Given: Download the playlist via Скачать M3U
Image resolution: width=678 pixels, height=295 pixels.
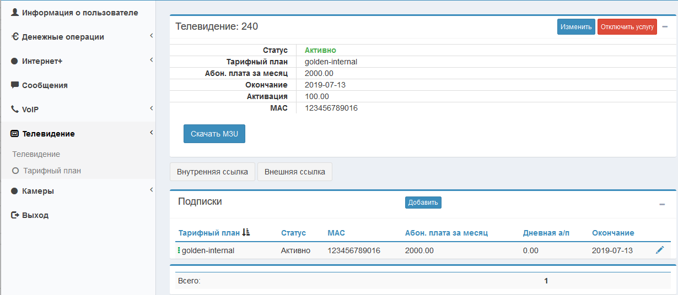Looking at the screenshot, I should 214,134.
